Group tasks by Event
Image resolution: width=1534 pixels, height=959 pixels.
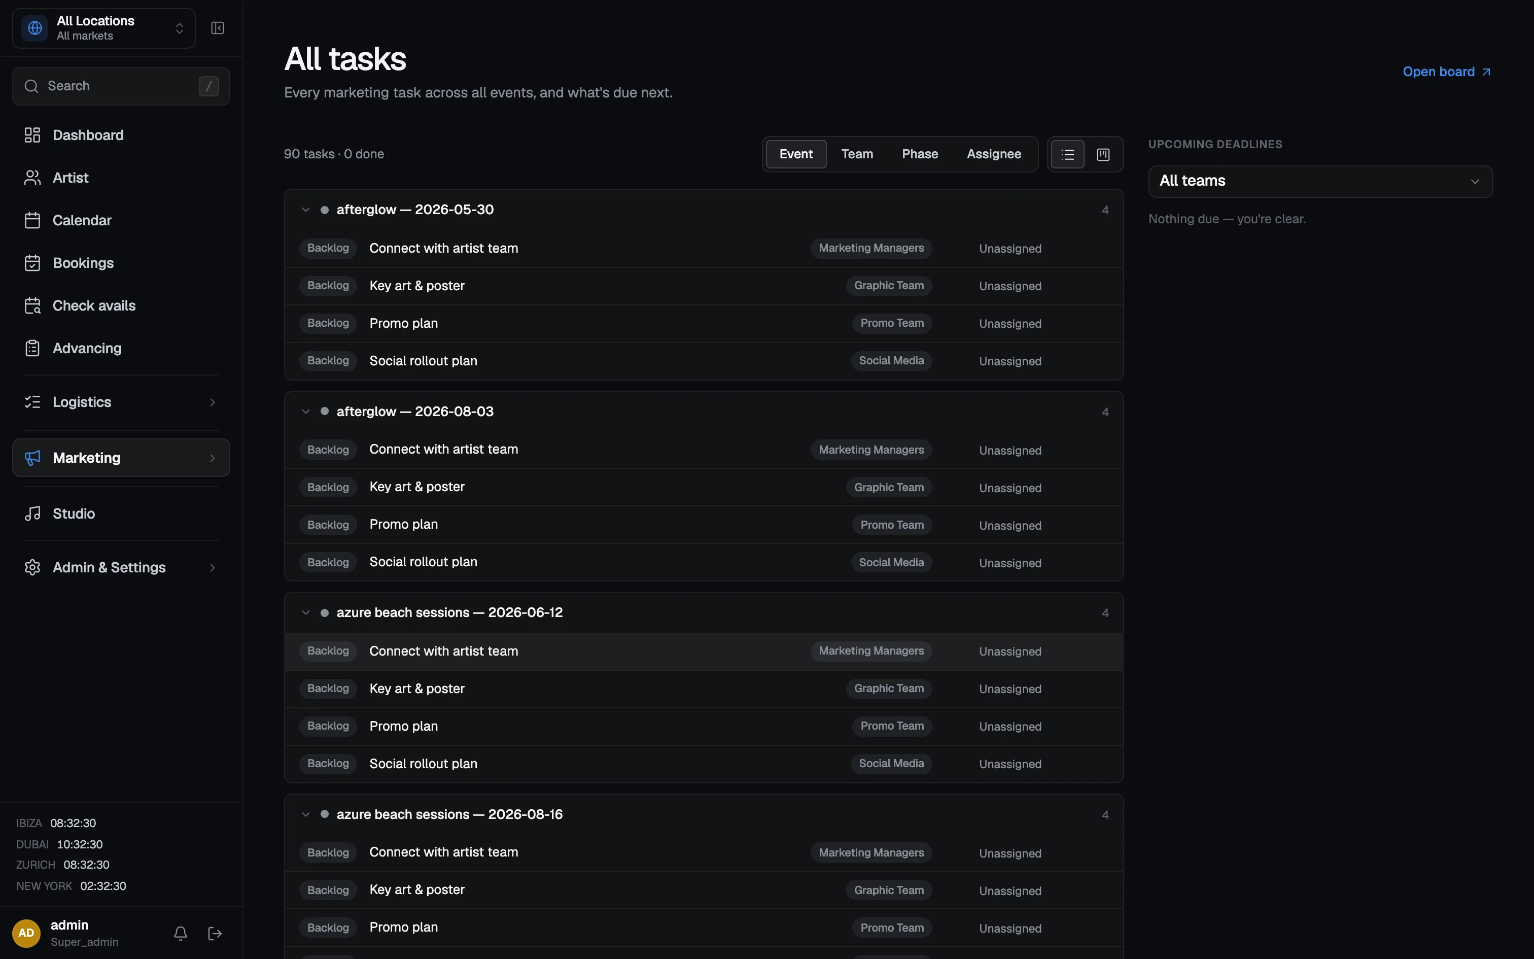[x=796, y=154]
